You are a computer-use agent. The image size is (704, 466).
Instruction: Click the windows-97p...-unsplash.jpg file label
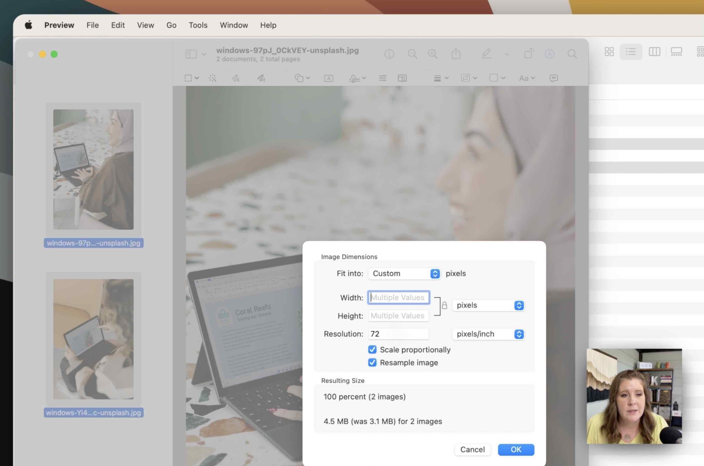click(x=93, y=243)
